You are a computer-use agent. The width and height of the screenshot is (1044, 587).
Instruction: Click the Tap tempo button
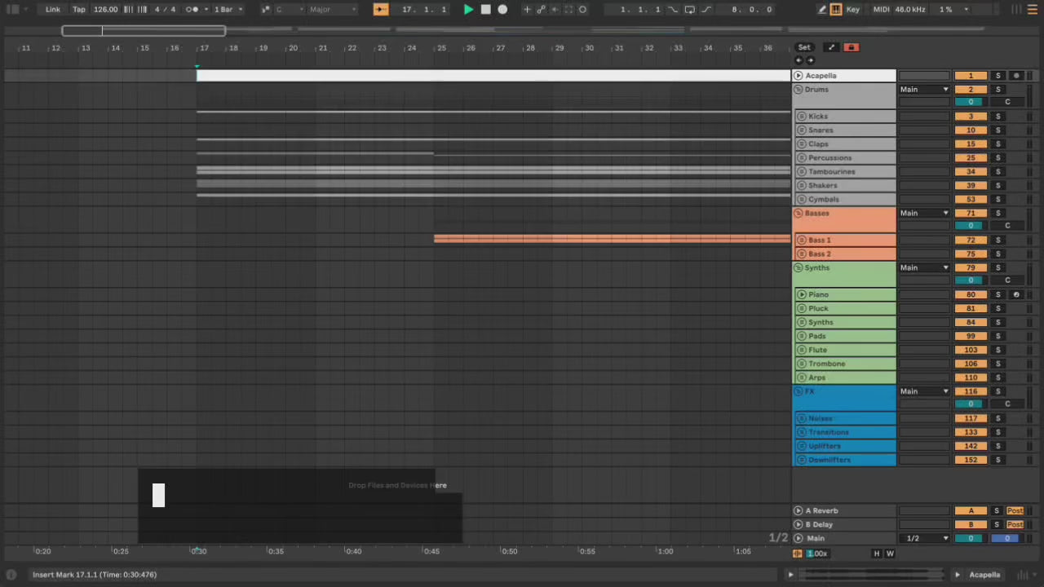pyautogui.click(x=79, y=10)
